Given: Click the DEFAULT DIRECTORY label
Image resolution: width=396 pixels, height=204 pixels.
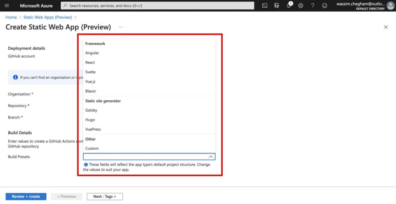Looking at the screenshot, I should (x=370, y=9).
